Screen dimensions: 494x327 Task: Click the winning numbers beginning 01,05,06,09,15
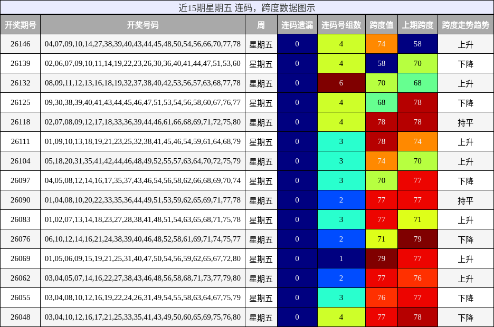(142, 258)
